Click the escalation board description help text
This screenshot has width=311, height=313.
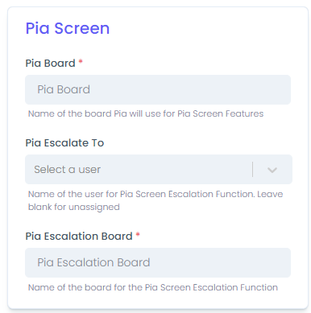[x=153, y=287]
